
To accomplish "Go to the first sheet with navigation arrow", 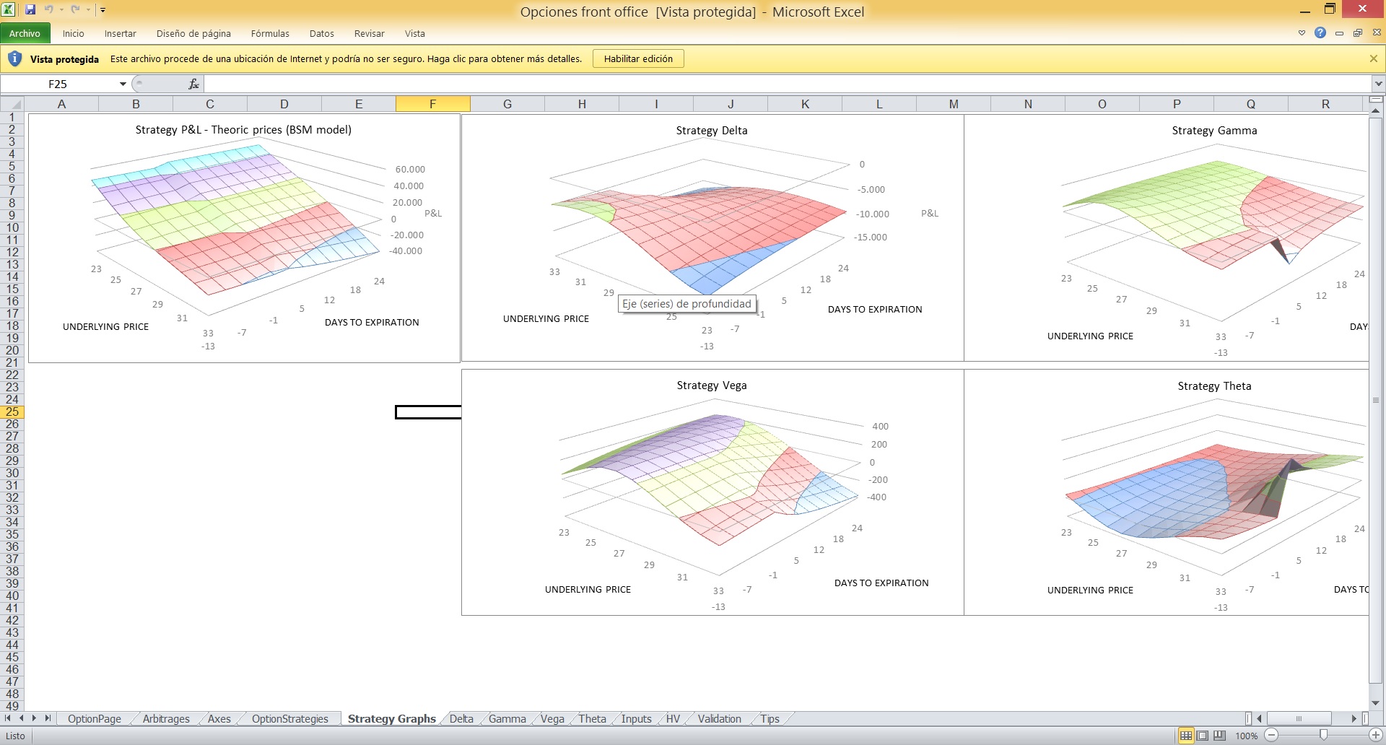I will pos(8,718).
